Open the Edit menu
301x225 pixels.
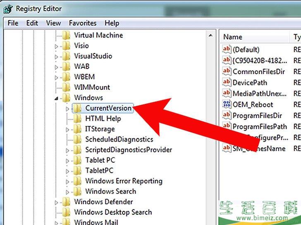[32, 23]
